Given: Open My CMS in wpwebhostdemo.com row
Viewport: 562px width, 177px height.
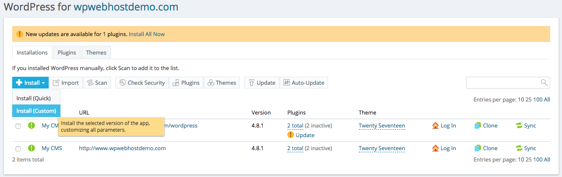Looking at the screenshot, I should pos(52,148).
